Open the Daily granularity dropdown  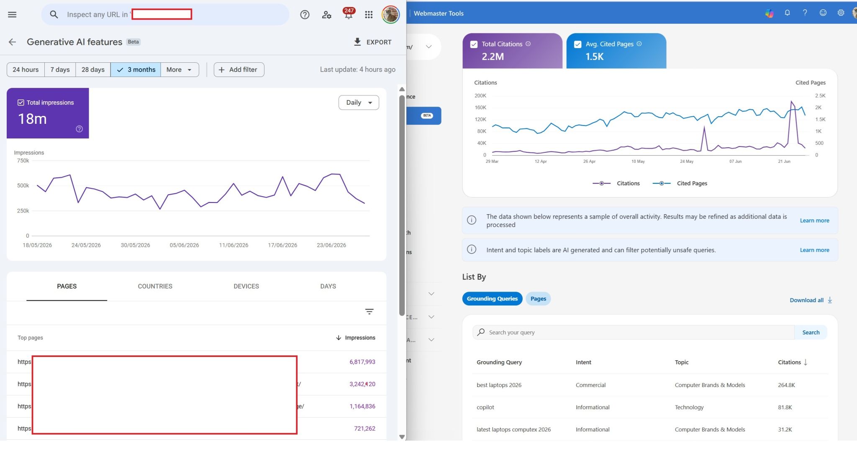coord(359,103)
